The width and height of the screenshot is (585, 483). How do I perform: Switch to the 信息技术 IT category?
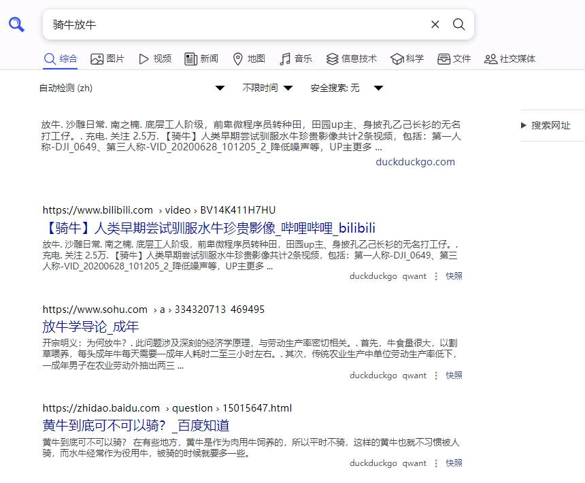point(351,59)
